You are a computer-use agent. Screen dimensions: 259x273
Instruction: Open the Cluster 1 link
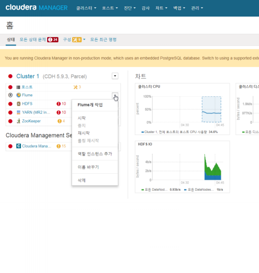(28, 76)
